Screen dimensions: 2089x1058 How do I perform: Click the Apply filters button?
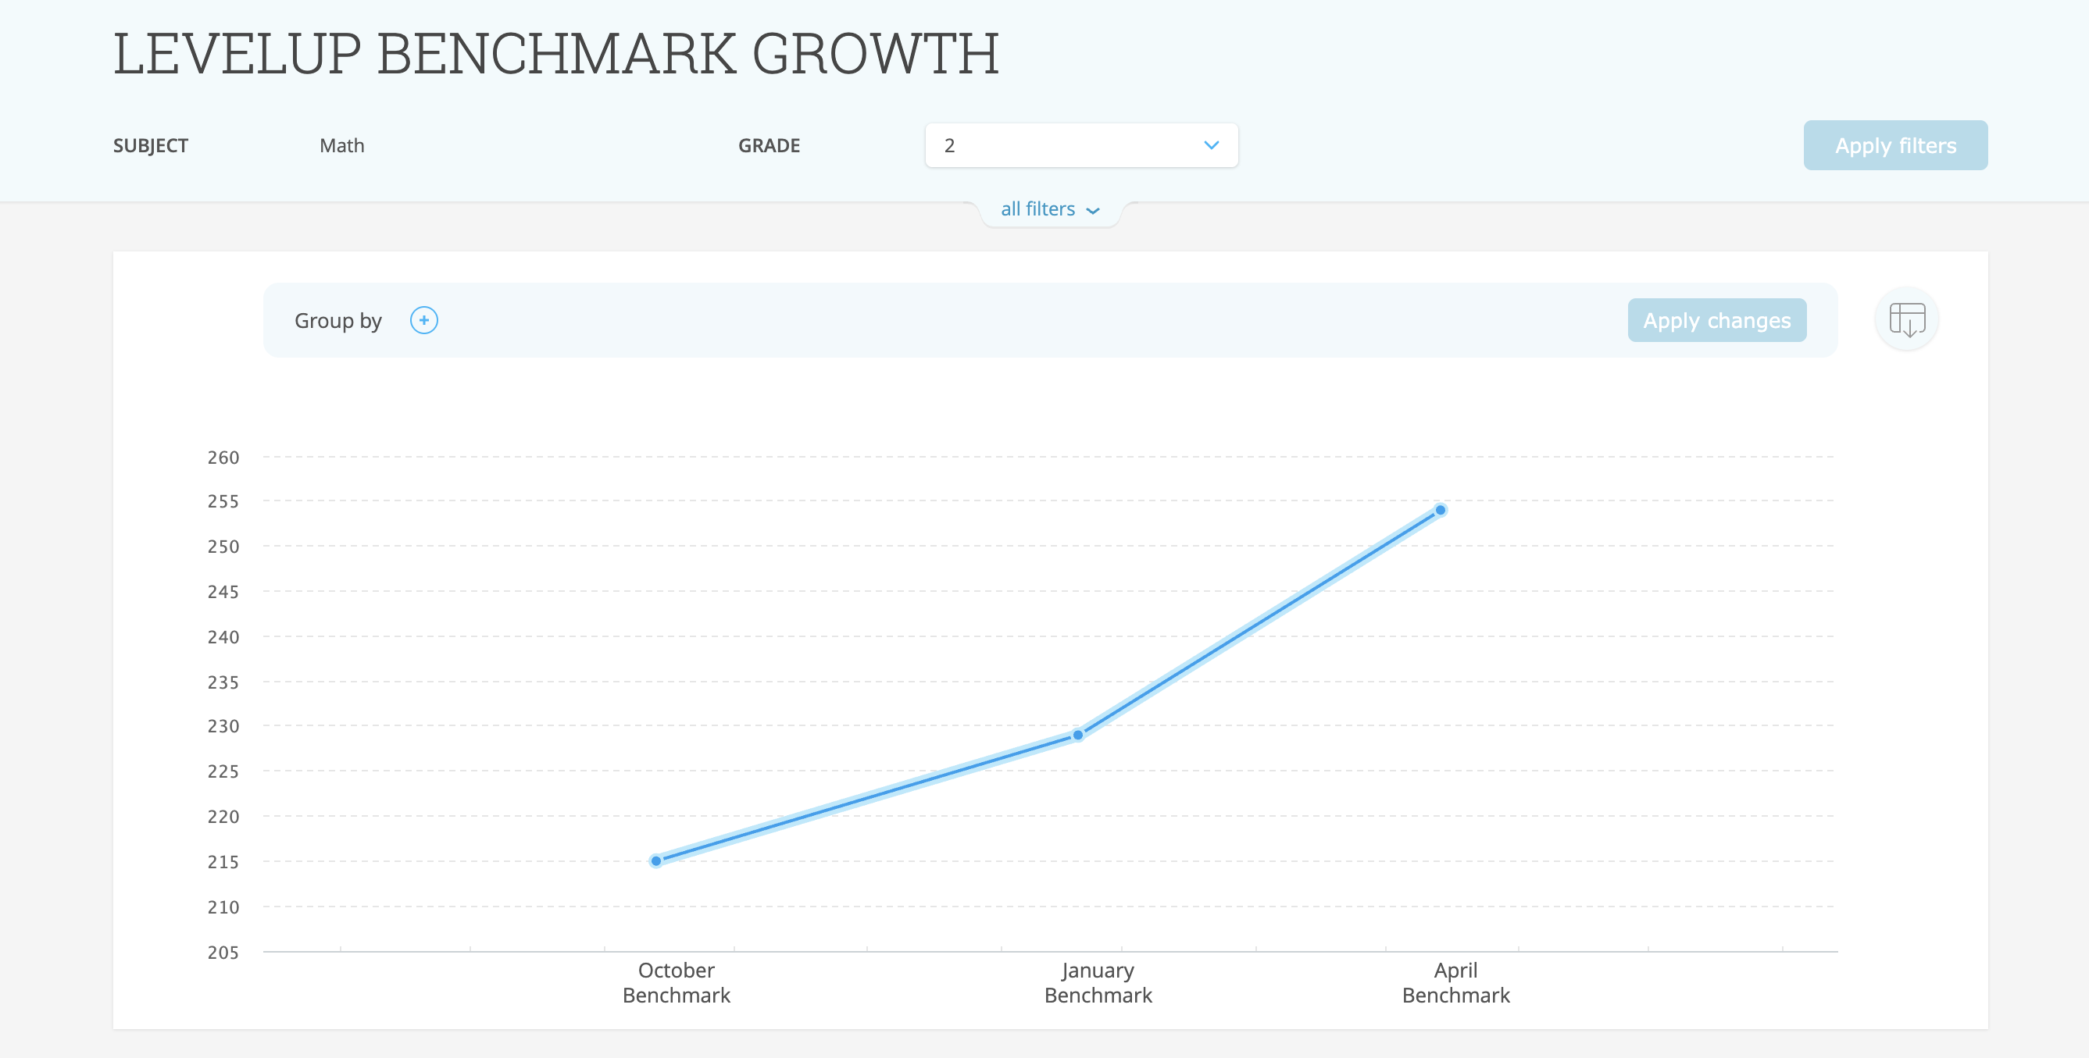pyautogui.click(x=1895, y=145)
